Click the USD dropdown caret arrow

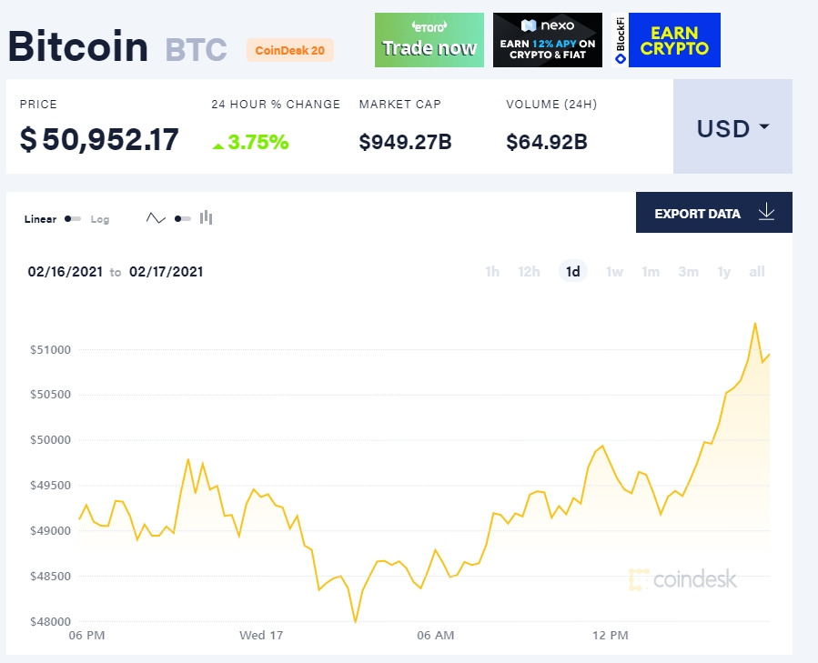[764, 126]
